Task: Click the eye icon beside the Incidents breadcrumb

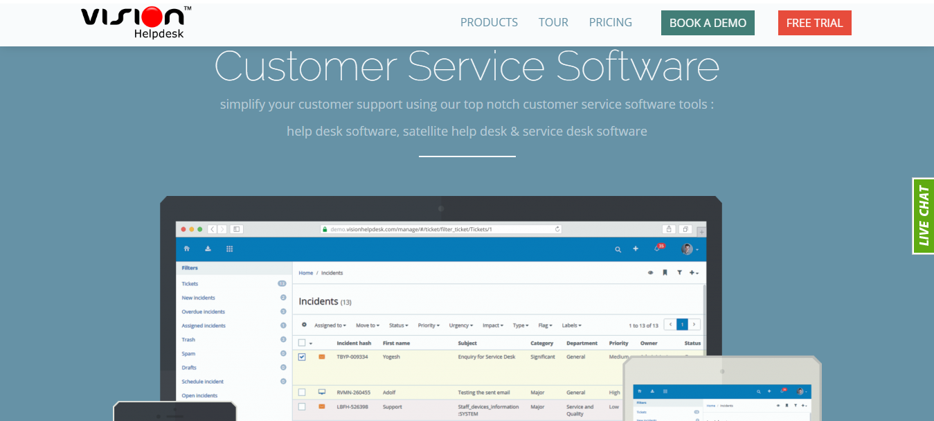Action: click(650, 273)
